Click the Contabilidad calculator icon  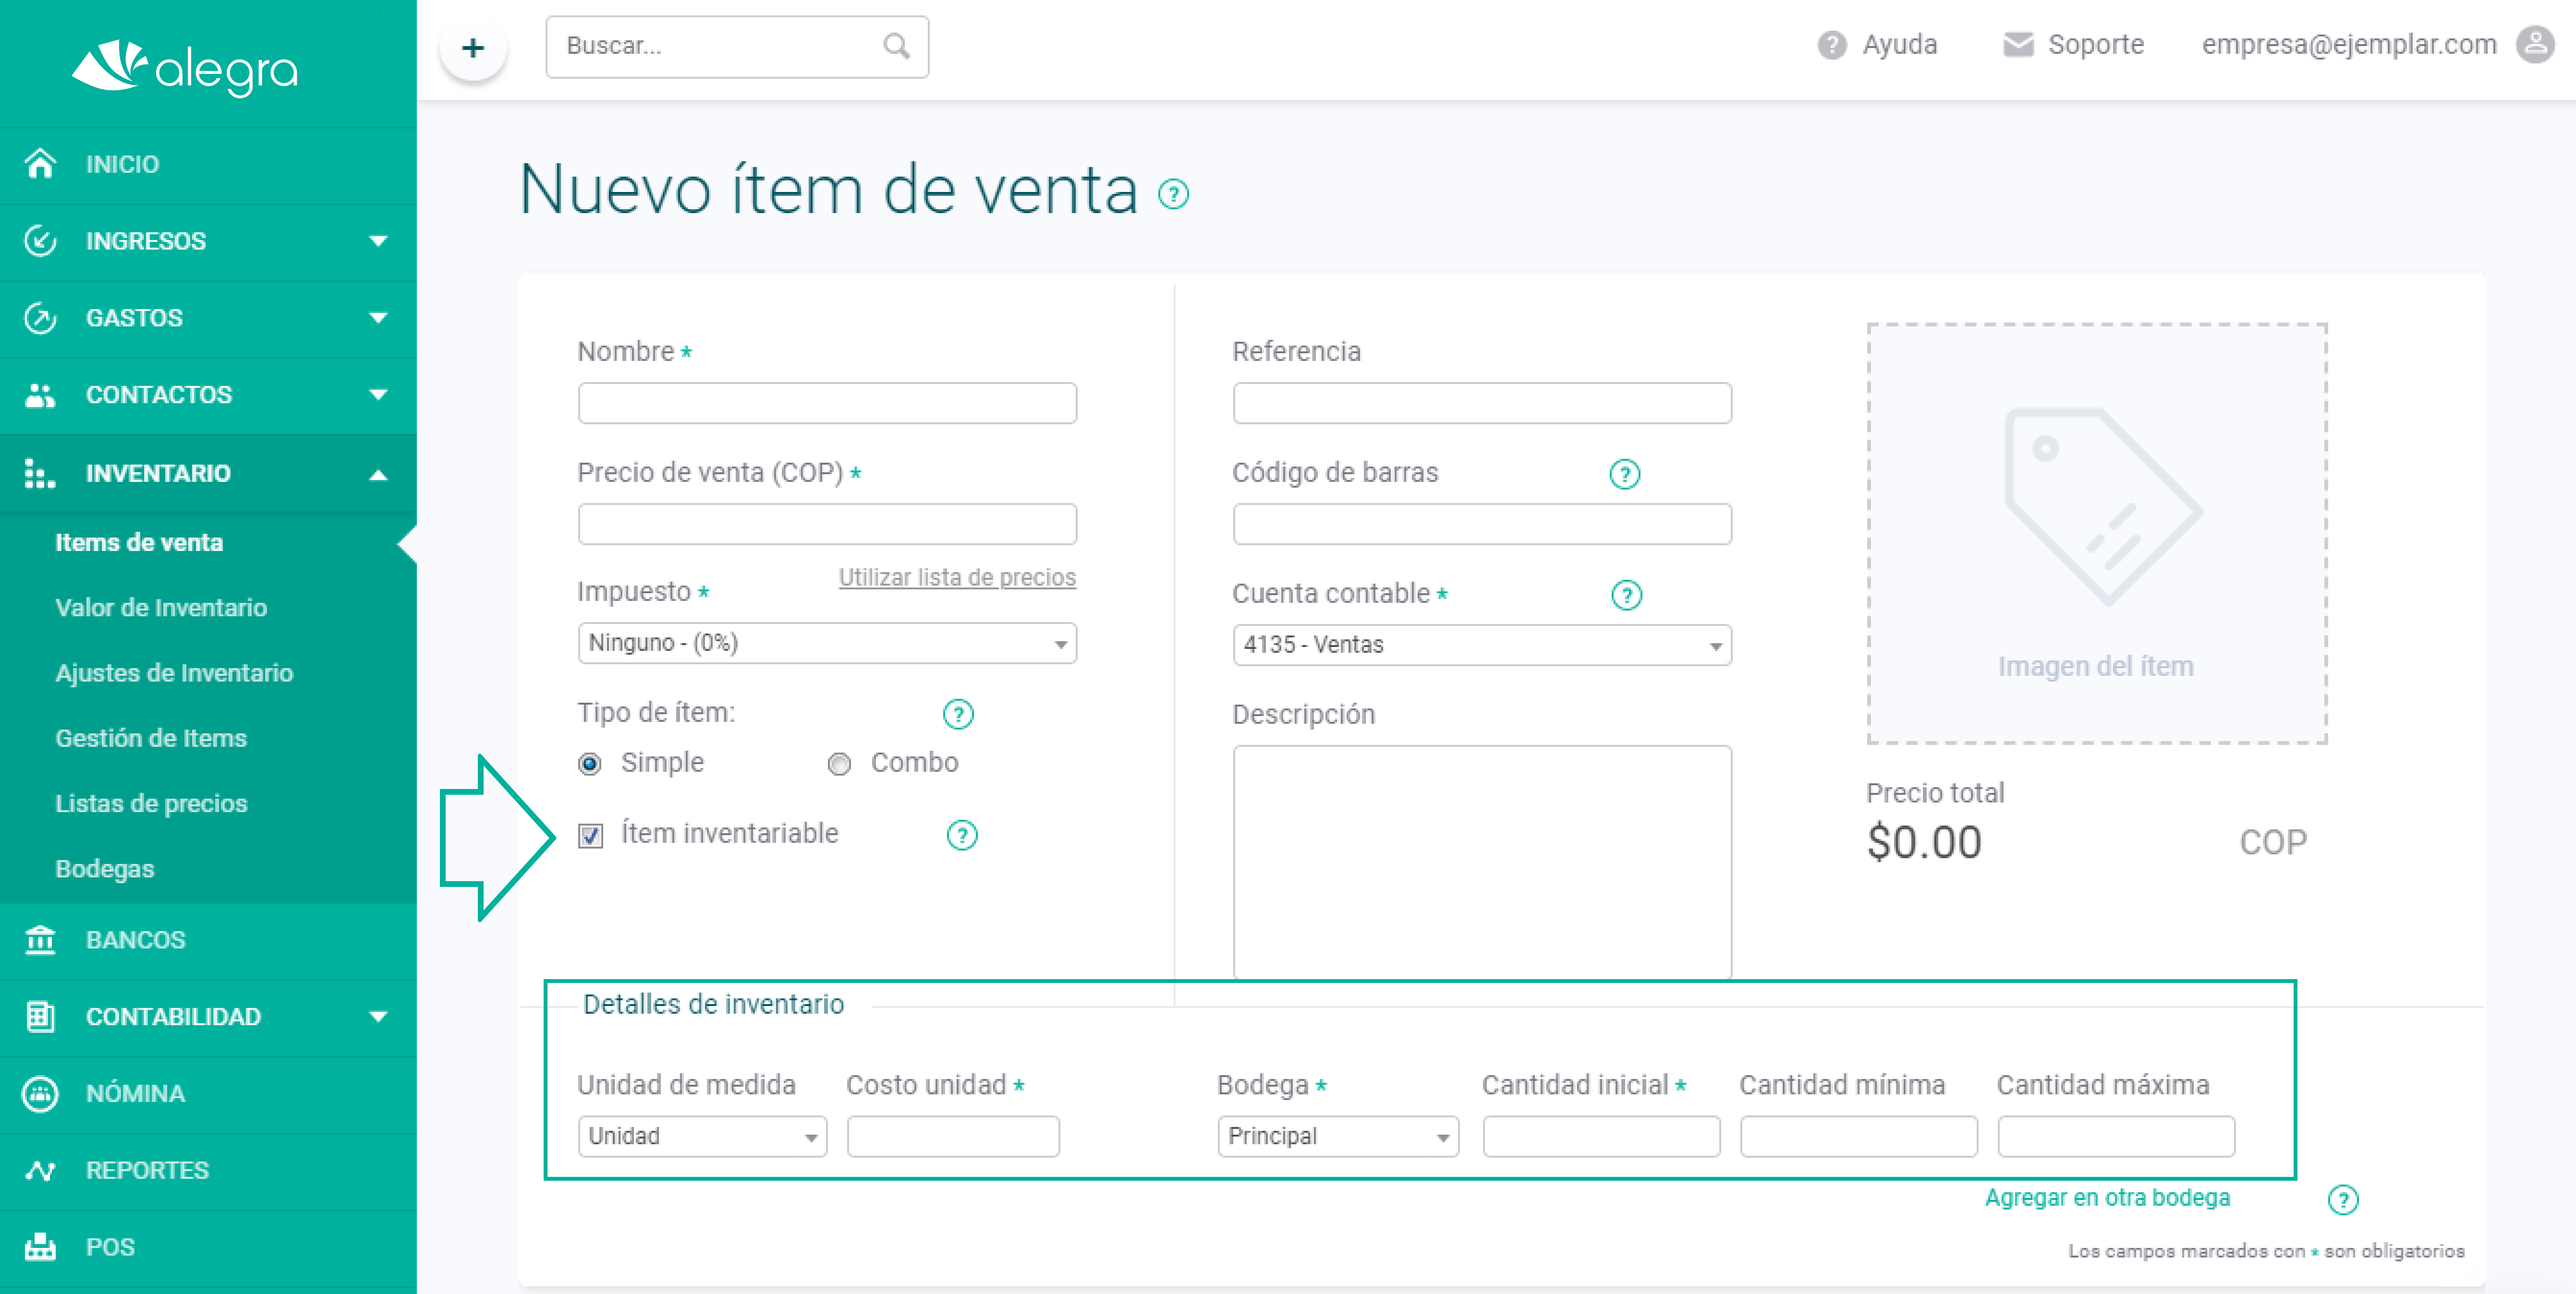(40, 1016)
